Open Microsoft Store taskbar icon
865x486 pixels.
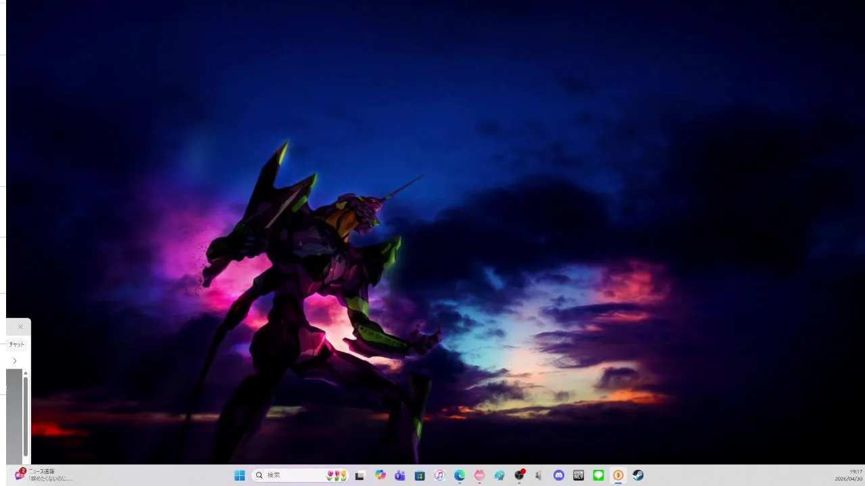click(x=420, y=475)
